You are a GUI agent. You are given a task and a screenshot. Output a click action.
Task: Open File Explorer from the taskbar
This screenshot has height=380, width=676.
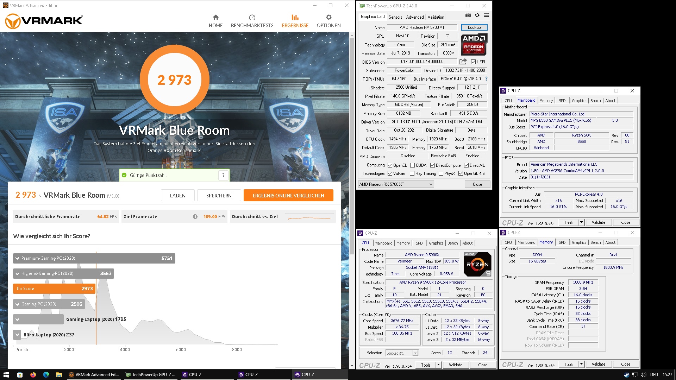[59, 375]
